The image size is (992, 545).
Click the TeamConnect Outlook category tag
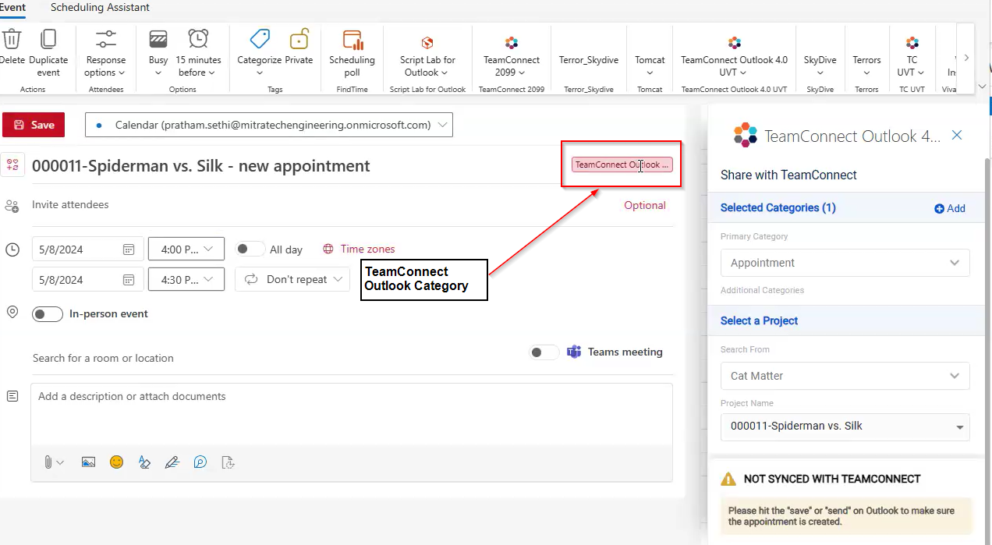622,165
